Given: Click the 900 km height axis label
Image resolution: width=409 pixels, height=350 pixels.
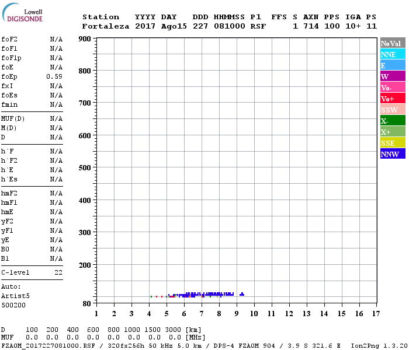Looking at the screenshot, I should (85, 39).
